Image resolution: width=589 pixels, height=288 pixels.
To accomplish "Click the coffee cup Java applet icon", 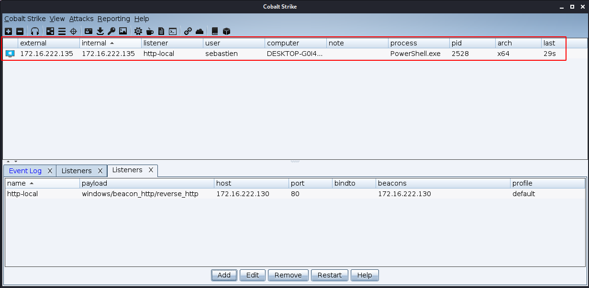I will pos(150,32).
